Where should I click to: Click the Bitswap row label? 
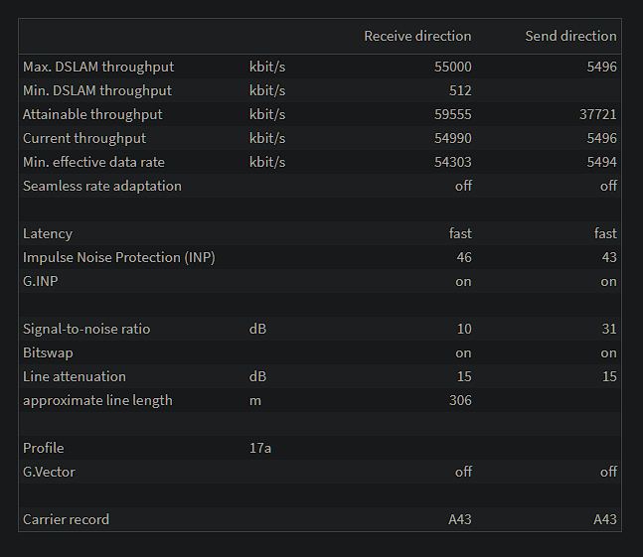pos(48,352)
